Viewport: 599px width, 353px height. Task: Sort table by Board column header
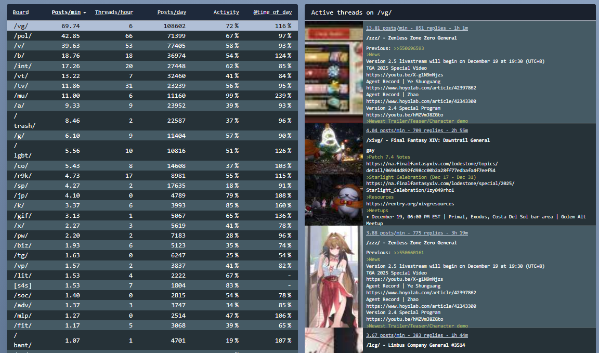coord(21,12)
